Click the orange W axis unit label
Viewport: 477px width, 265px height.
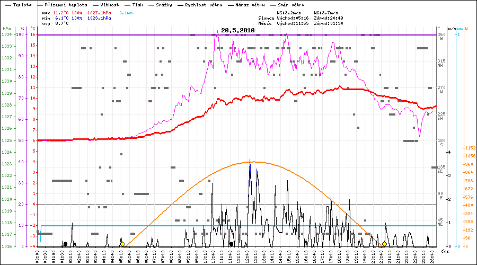click(x=466, y=29)
